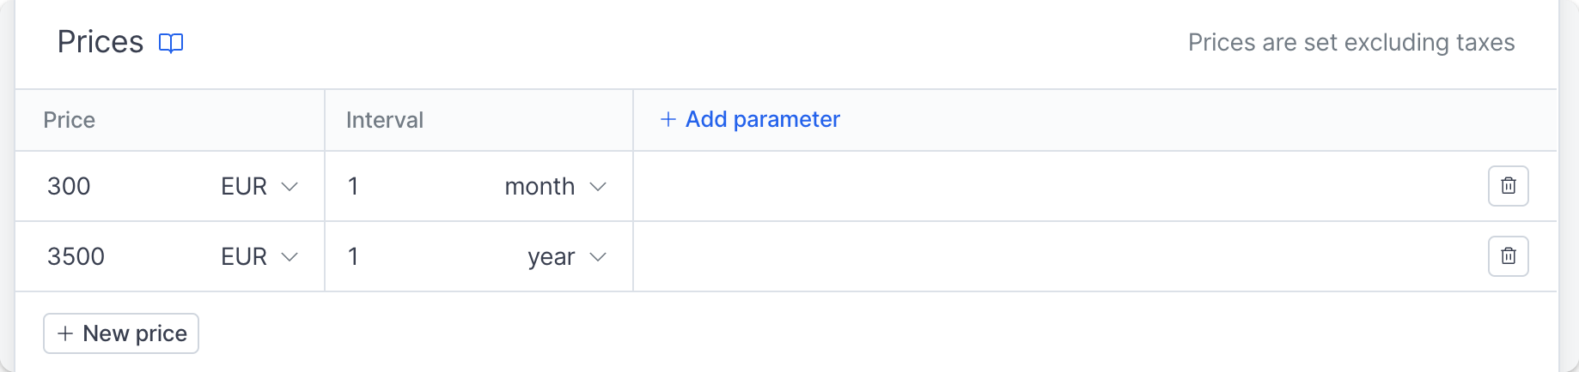Focus the 3500 price amount field
The width and height of the screenshot is (1579, 372).
pos(120,256)
